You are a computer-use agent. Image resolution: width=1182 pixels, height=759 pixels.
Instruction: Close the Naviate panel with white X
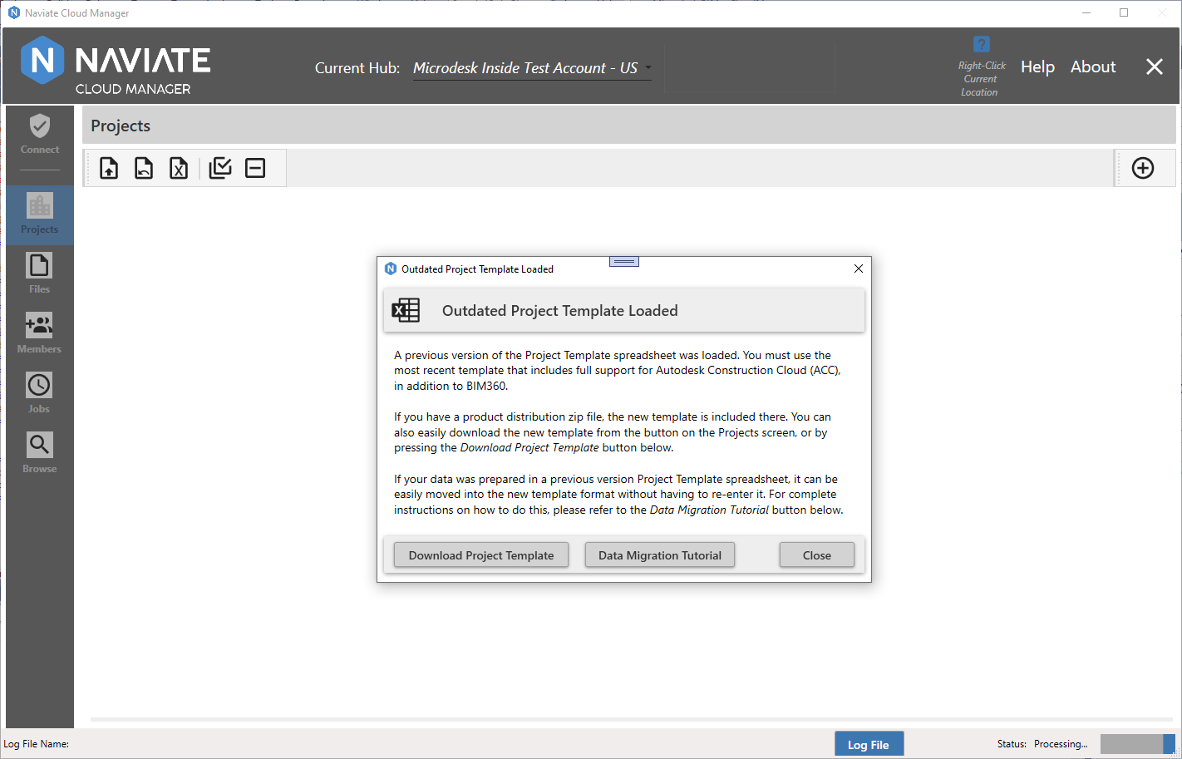(1155, 67)
